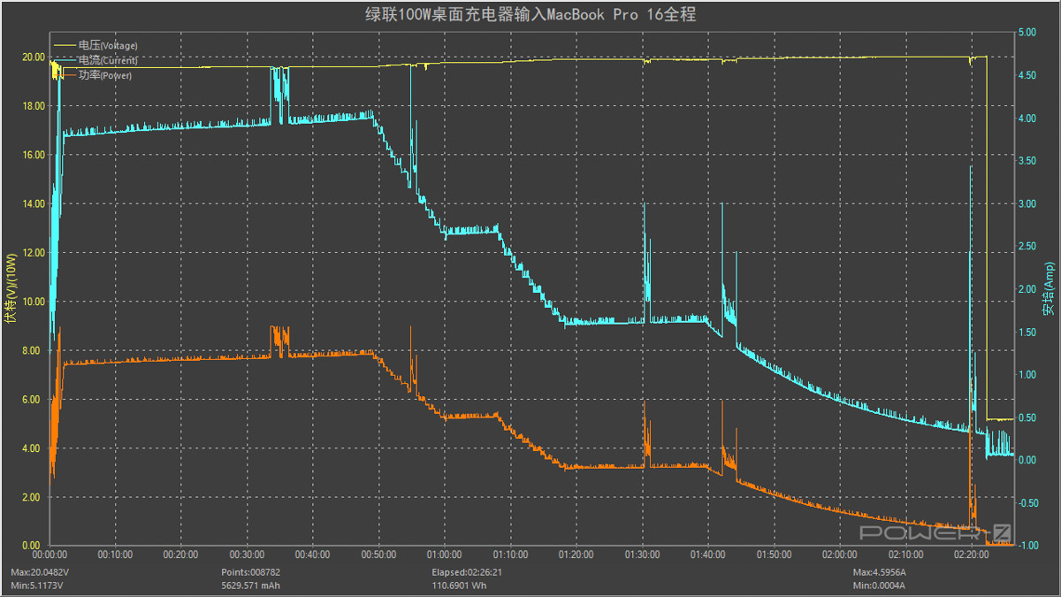Click the yellow Voltage legend line marker
1061x597 pixels.
click(65, 45)
